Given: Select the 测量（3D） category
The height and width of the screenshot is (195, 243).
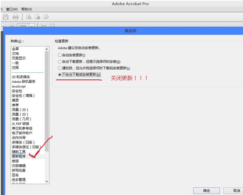Looking at the screenshot, I should (x=20, y=114).
